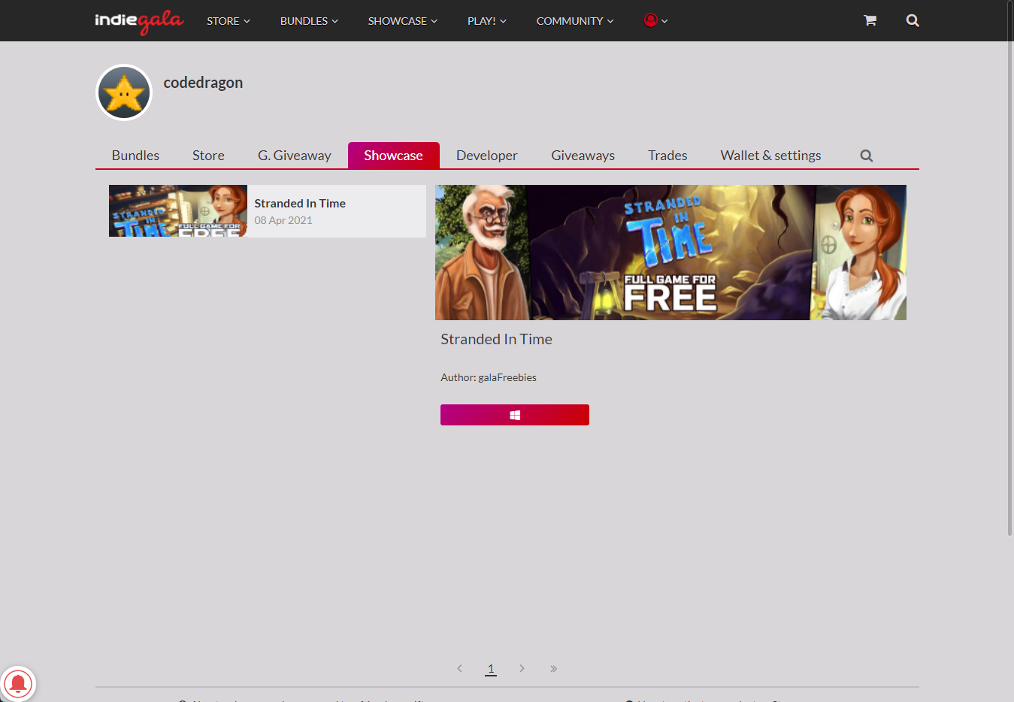Expand the BUNDLES dropdown menu
Image resolution: width=1014 pixels, height=702 pixels.
coord(309,21)
